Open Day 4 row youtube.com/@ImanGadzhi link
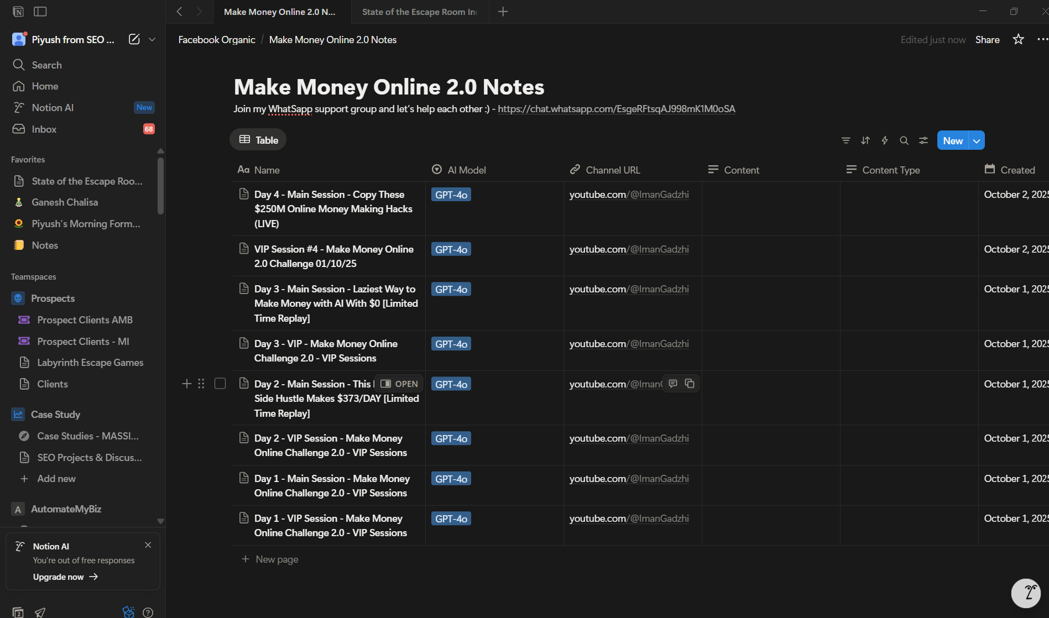The image size is (1049, 618). pos(629,195)
